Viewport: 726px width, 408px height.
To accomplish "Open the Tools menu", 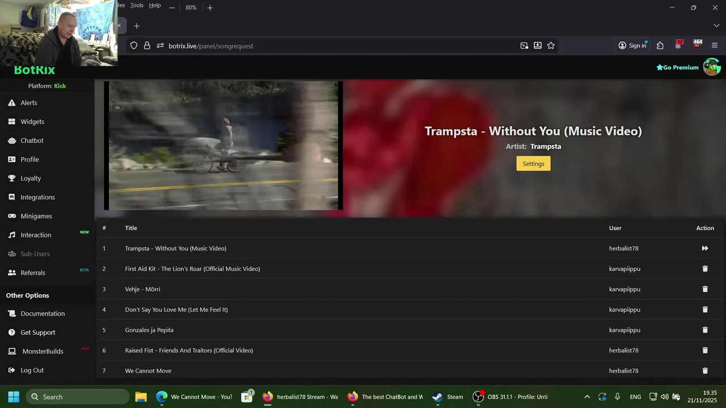I will [x=137, y=5].
